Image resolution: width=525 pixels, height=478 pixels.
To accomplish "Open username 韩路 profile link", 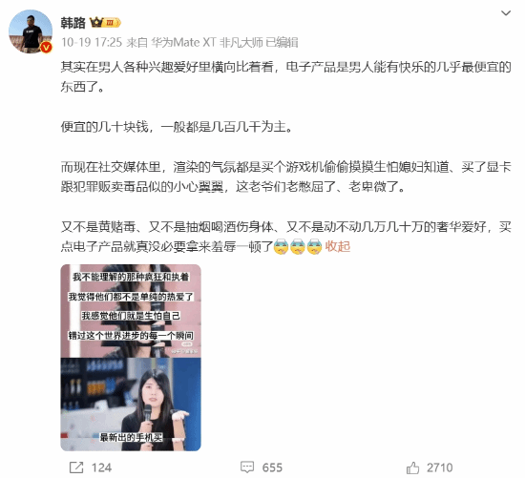I will click(73, 23).
